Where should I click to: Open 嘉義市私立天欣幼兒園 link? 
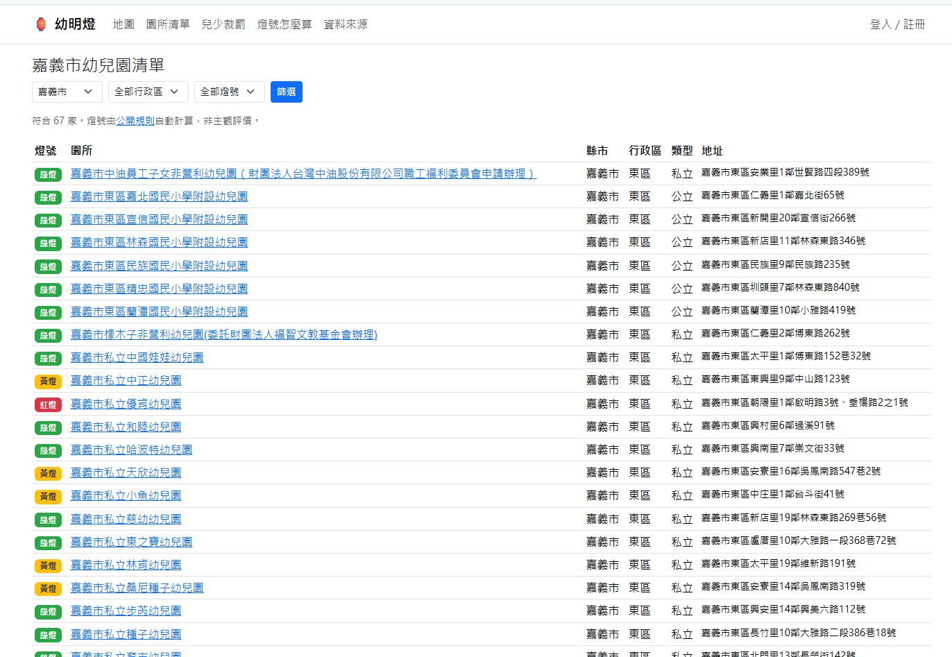[126, 472]
